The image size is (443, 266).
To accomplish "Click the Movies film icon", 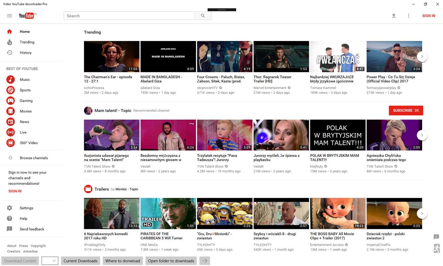I will click(11, 111).
